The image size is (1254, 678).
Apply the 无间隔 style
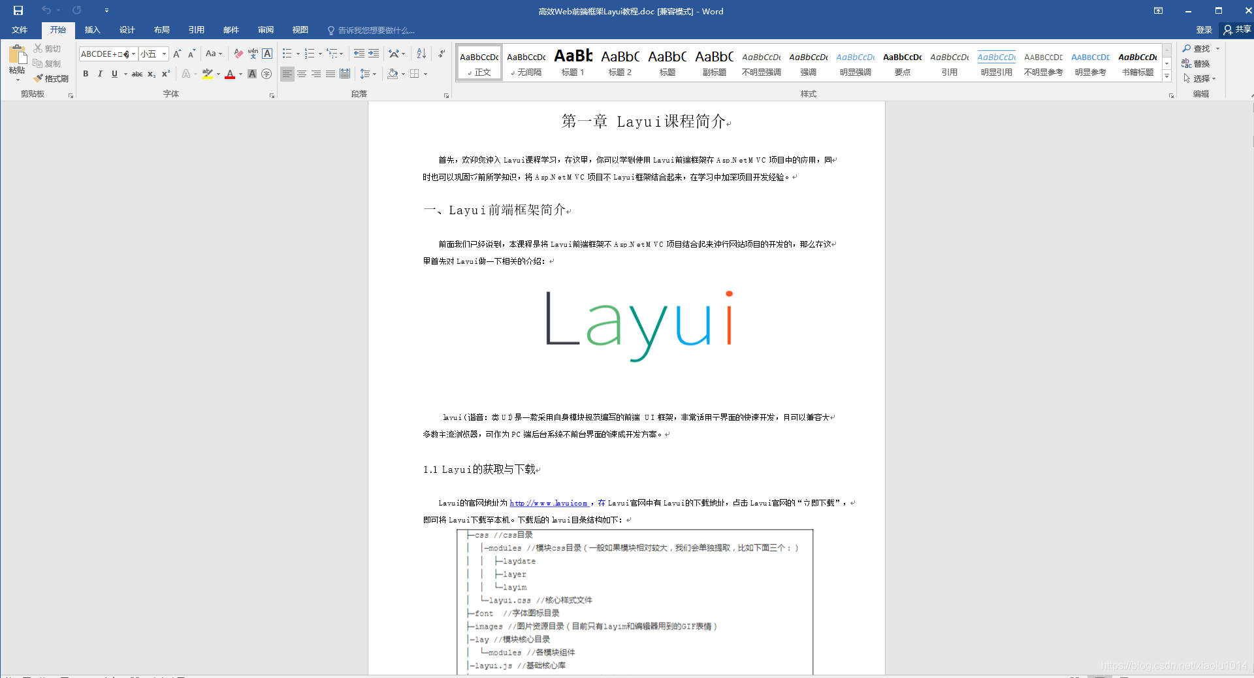pyautogui.click(x=526, y=63)
